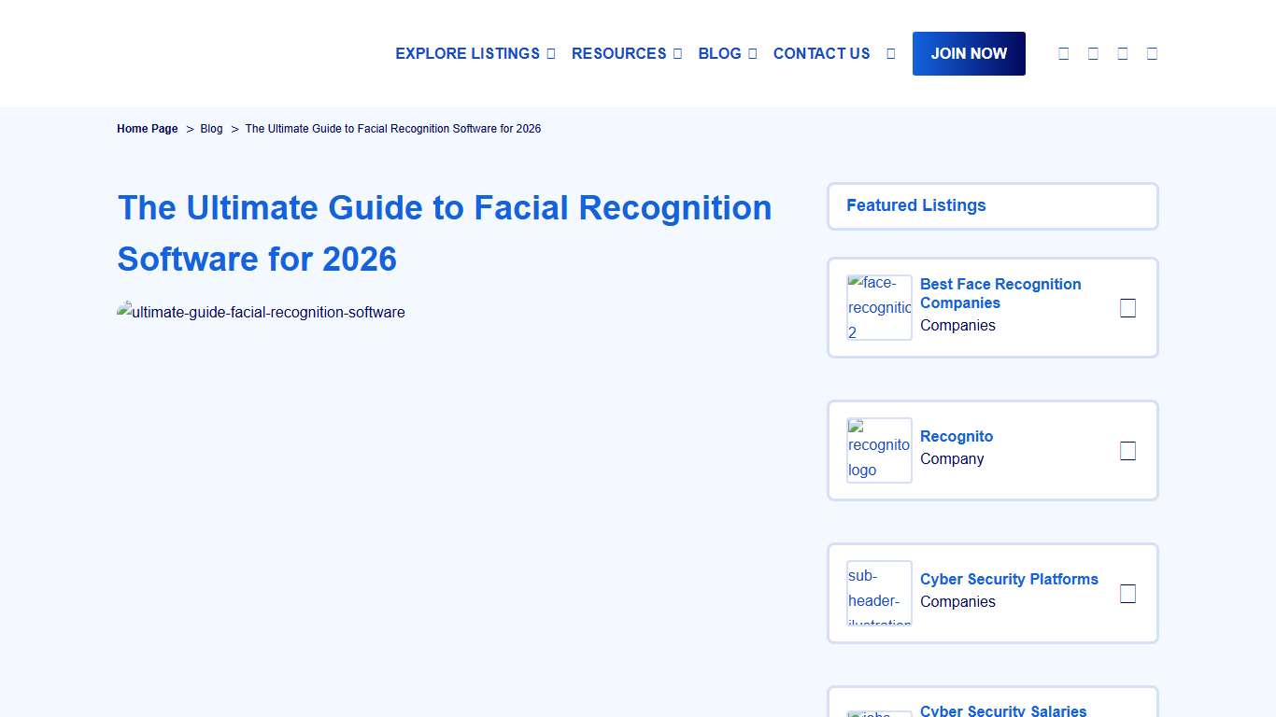Click the sub-header-illustration thumbnail for Cyber Security Platforms
The height and width of the screenshot is (717, 1276).
(879, 593)
